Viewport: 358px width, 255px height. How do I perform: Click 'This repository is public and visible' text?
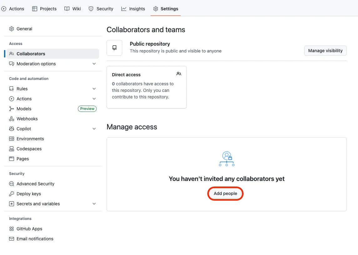176,51
